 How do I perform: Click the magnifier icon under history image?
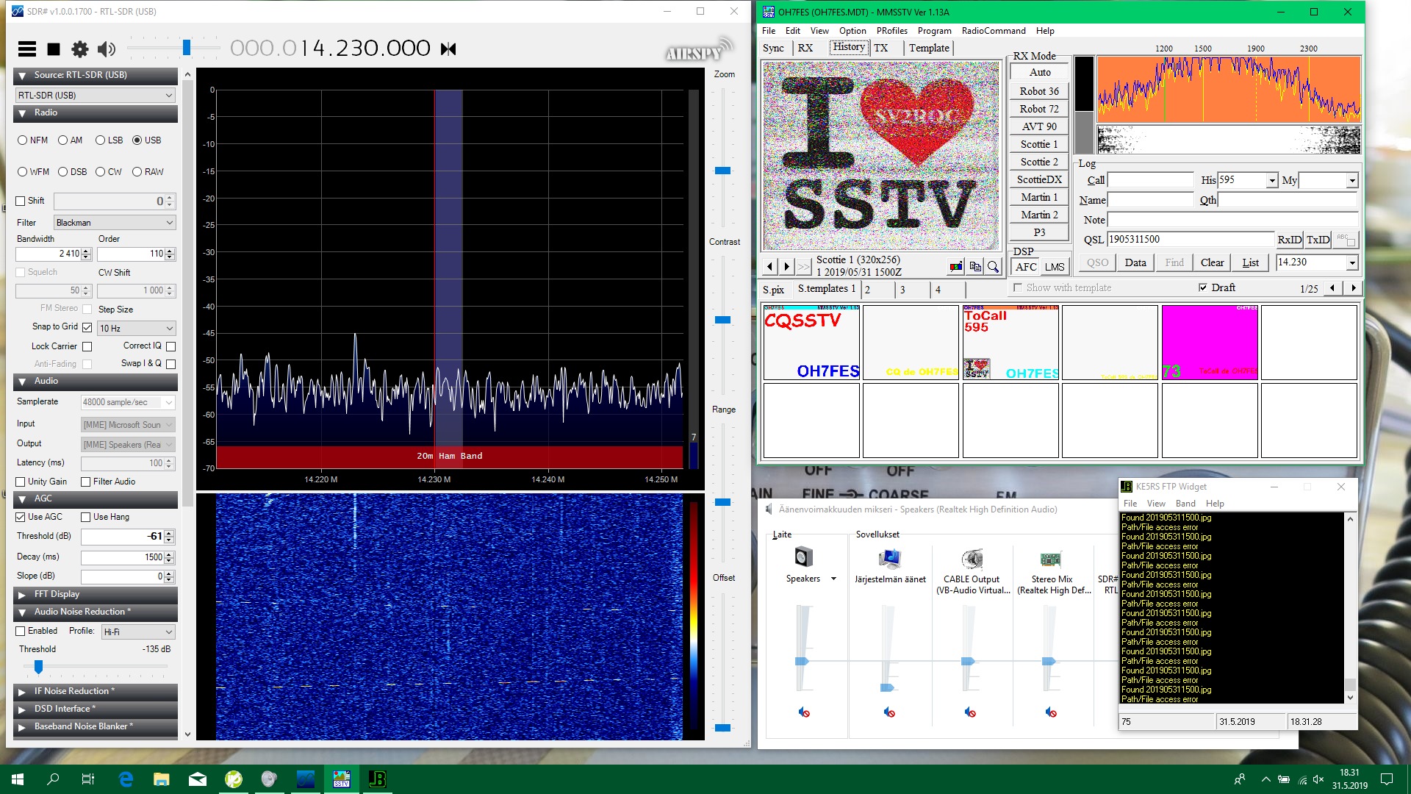[x=993, y=267]
